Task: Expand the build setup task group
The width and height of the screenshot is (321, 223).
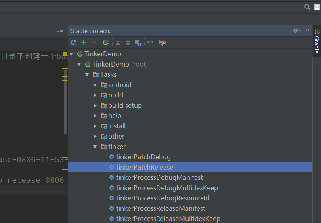Action: tap(95, 106)
